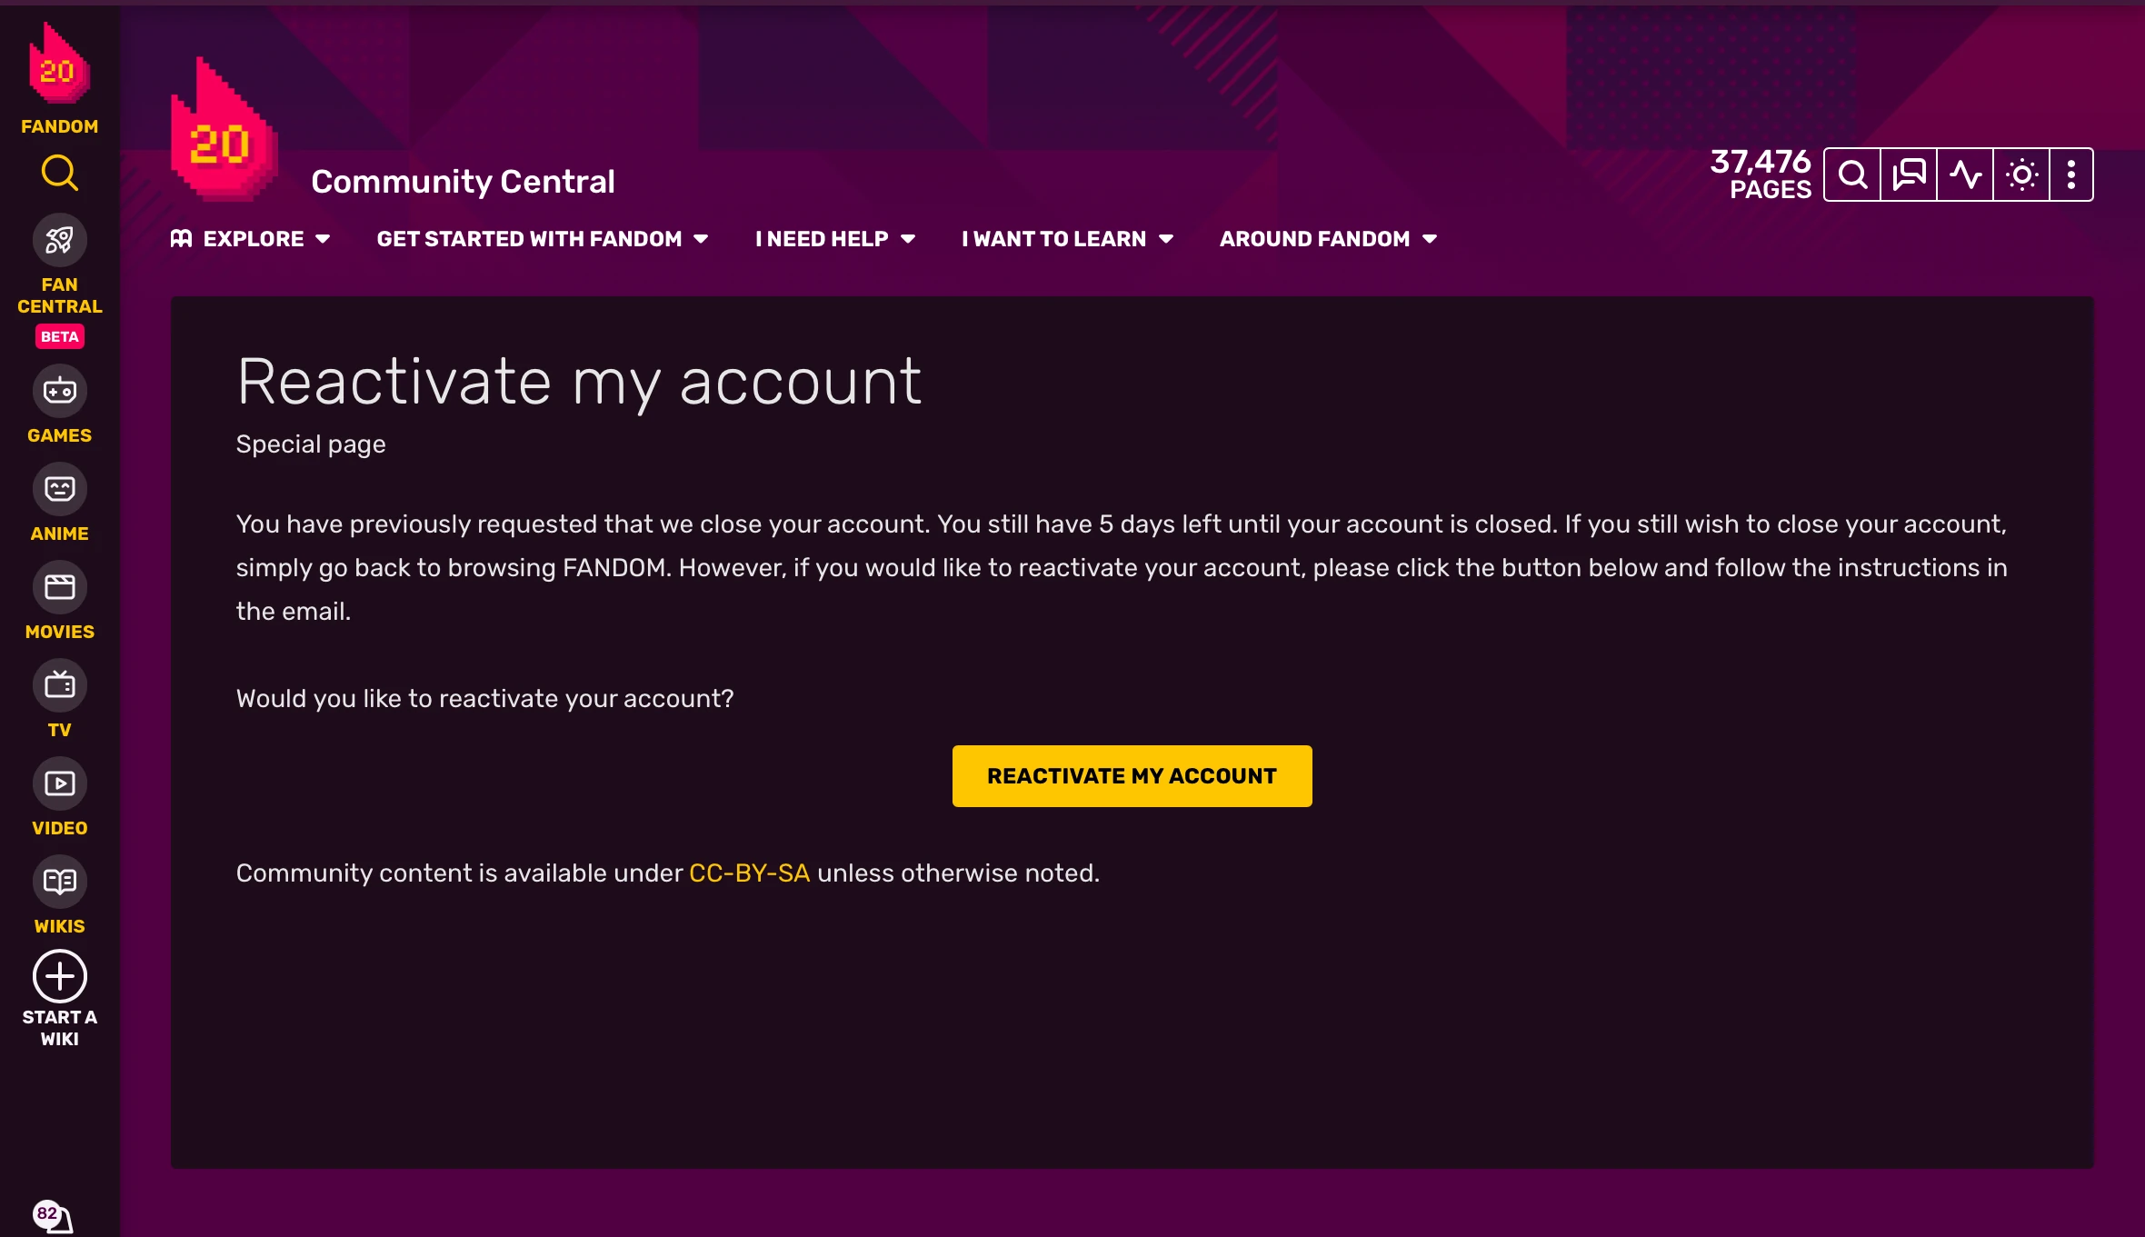The image size is (2145, 1237).
Task: Open the Games controller icon
Action: pyautogui.click(x=59, y=392)
